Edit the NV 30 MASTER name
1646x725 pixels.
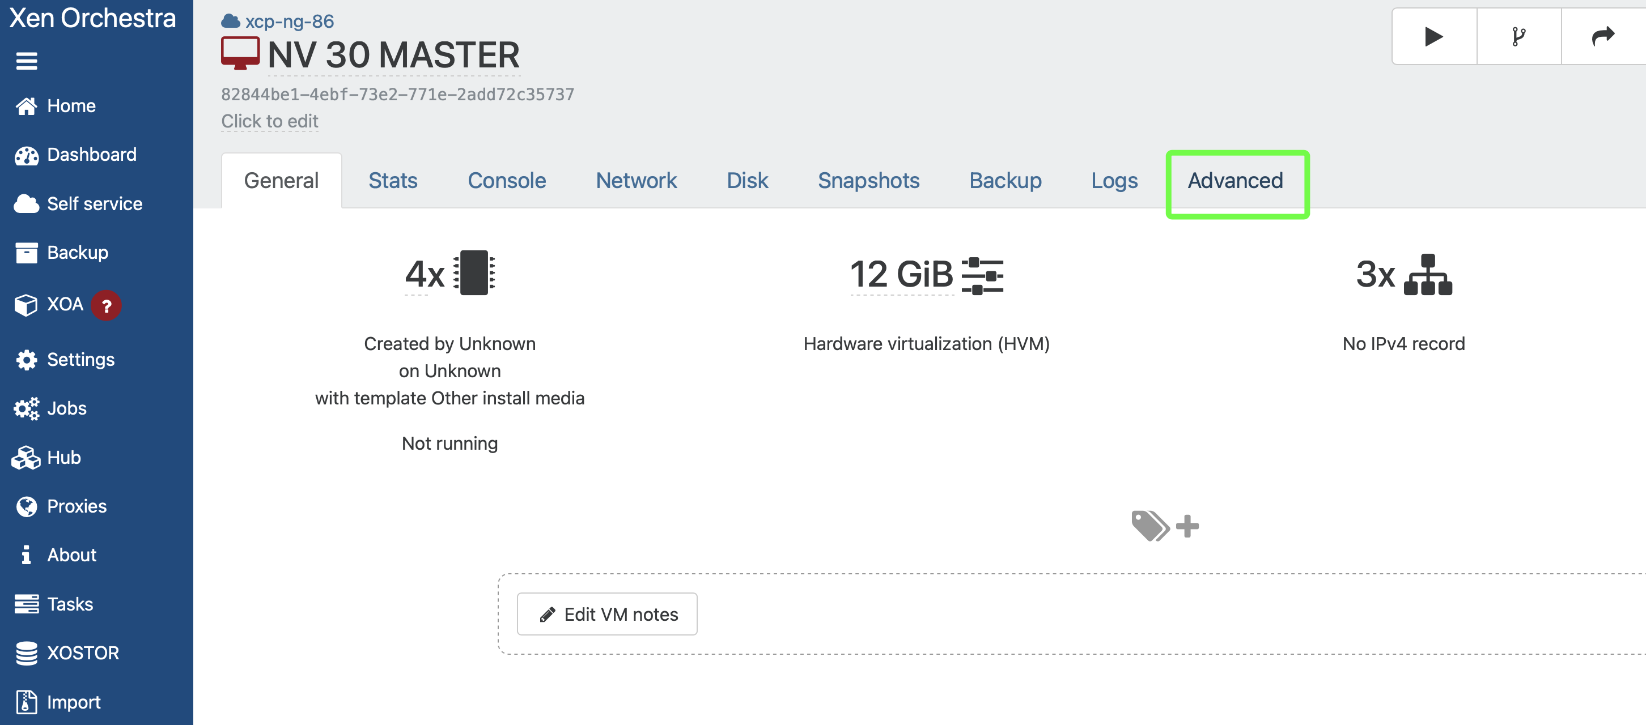coord(393,55)
